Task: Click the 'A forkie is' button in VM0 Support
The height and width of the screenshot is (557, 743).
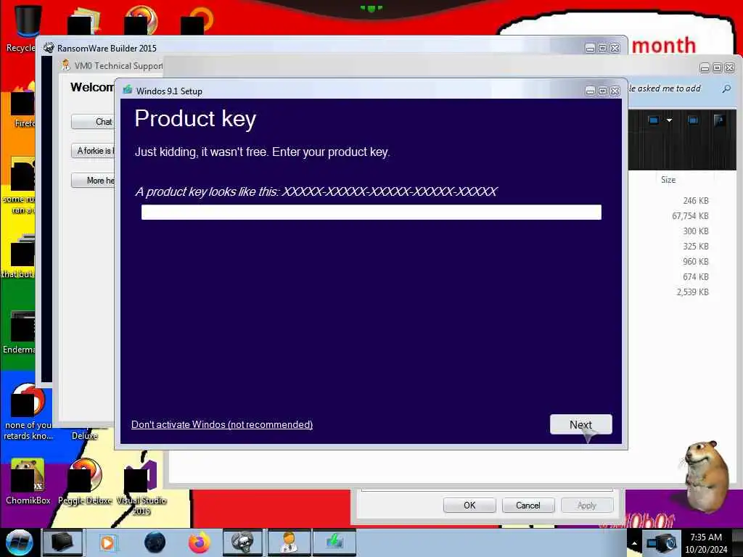Action: [93, 151]
